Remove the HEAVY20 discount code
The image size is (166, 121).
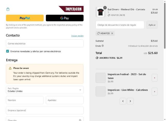[112, 33]
